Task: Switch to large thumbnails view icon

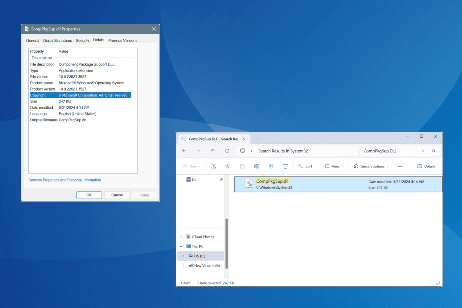Action: pyautogui.click(x=438, y=282)
